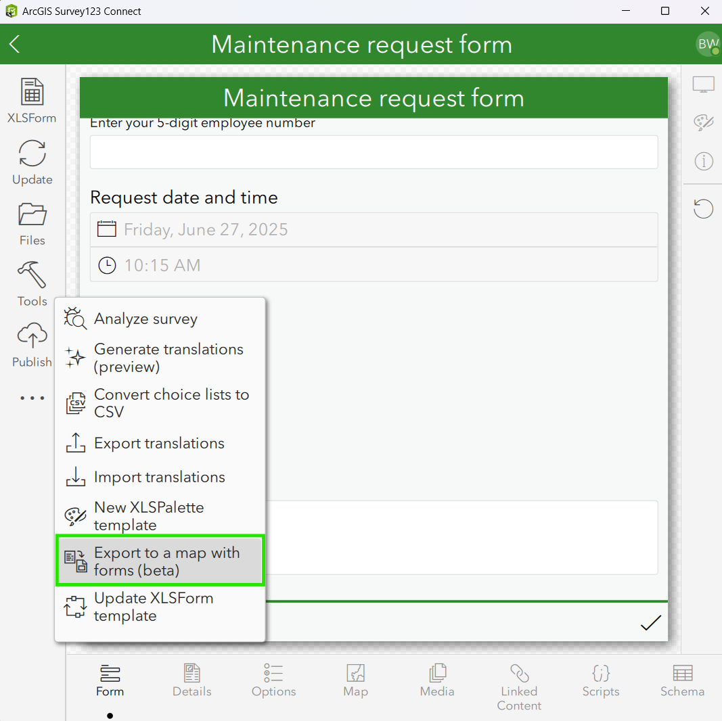This screenshot has height=721, width=722.
Task: Open the date picker showing June 27, 2025
Action: coord(374,229)
